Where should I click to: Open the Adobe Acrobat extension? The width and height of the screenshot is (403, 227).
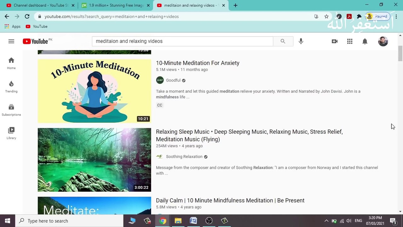[x=349, y=16]
